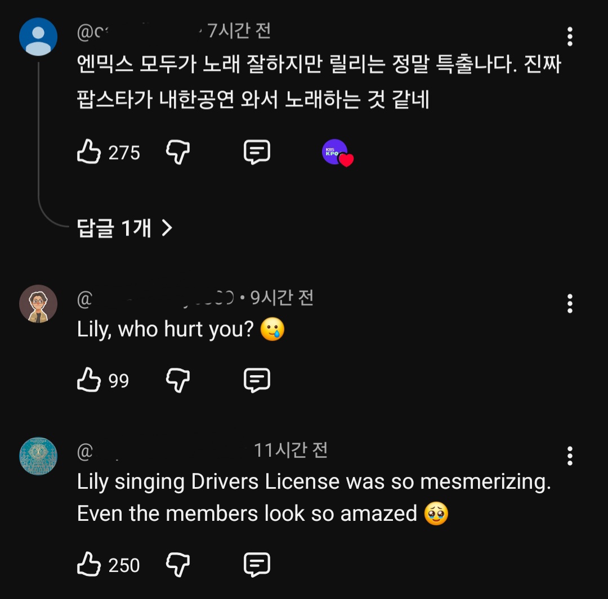Open the reply box on the Korean comment
The height and width of the screenshot is (599, 608).
coord(257,152)
